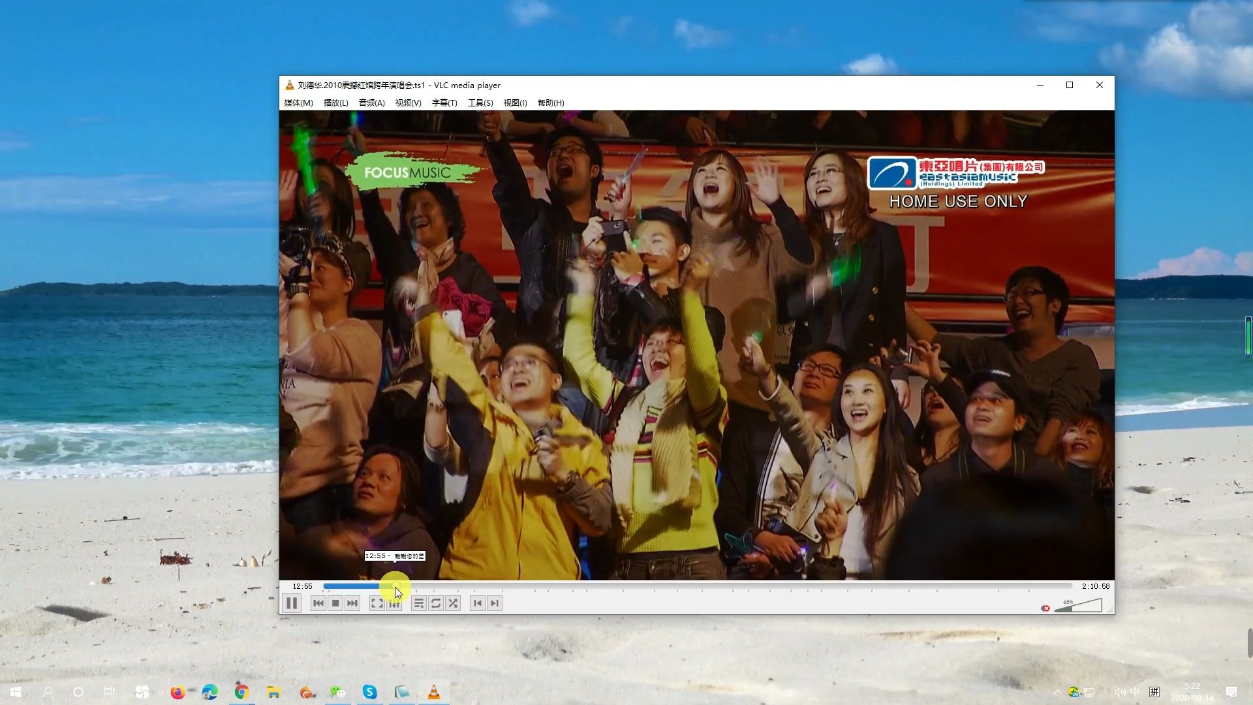Image resolution: width=1253 pixels, height=705 pixels.
Task: Click total duration 2:10:58 label
Action: (1096, 586)
